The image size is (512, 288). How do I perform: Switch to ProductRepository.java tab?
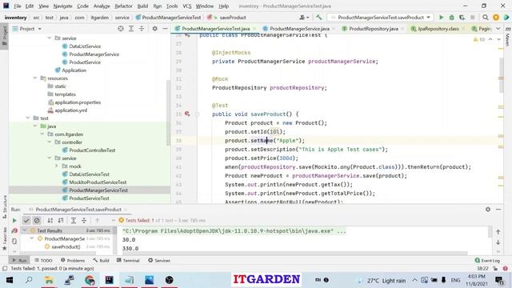(x=374, y=29)
